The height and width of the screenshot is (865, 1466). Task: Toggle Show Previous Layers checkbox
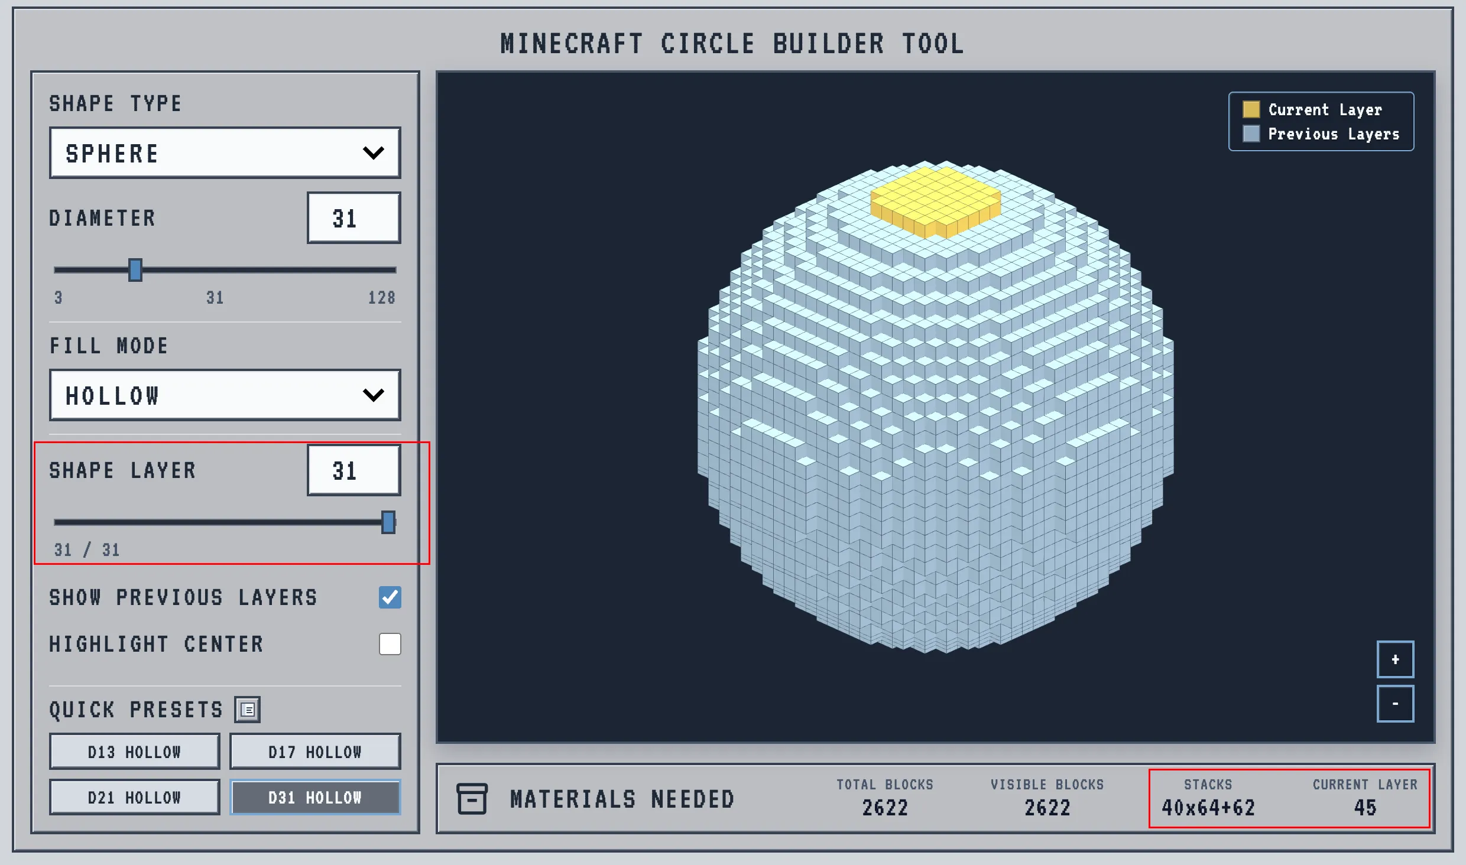pos(390,597)
